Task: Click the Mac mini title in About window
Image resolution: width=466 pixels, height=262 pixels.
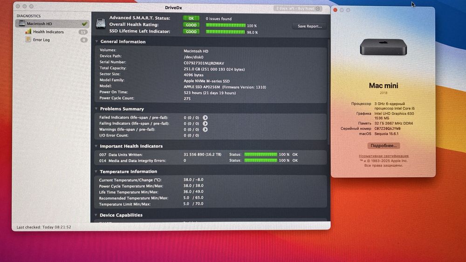Action: pos(384,86)
